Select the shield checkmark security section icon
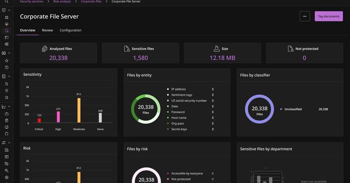This screenshot has width=350, height=183. point(4,10)
